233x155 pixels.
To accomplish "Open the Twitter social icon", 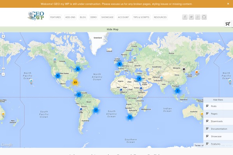I will 191,17.
